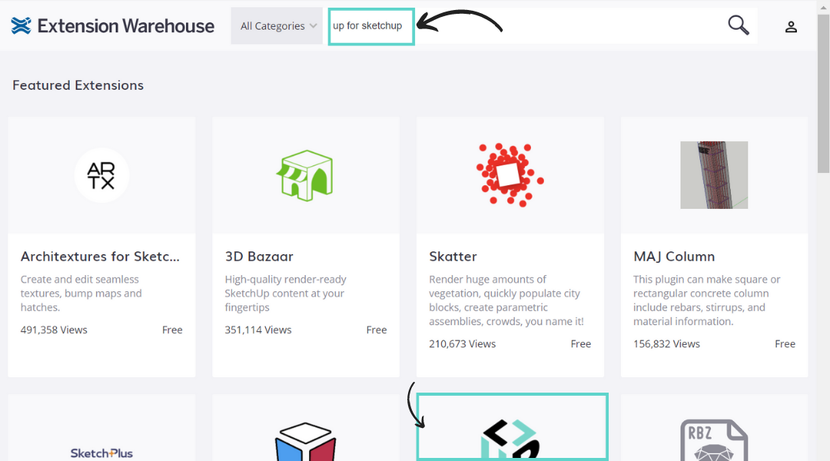
Task: Open the Skatter extension title
Action: point(453,256)
